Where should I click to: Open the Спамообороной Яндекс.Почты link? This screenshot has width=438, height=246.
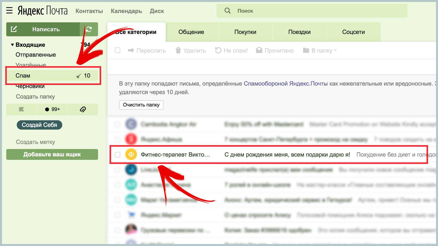[x=285, y=83]
